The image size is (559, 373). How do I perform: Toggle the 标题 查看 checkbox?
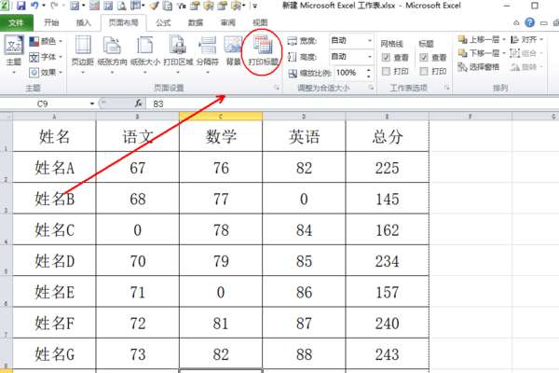click(425, 57)
